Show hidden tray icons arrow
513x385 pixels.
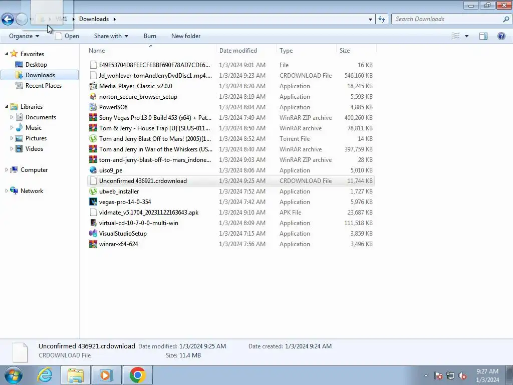pyautogui.click(x=426, y=376)
